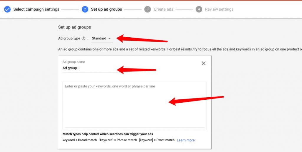Click the Set up ad groups heading
The height and width of the screenshot is (152, 302).
pos(75,27)
